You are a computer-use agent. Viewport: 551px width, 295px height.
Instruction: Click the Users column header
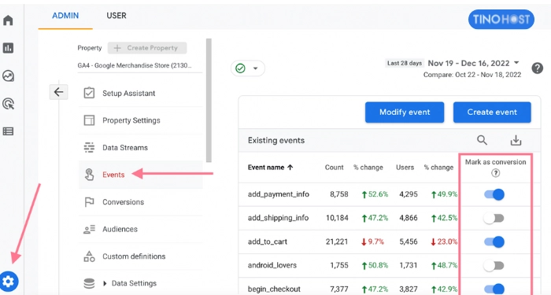point(405,167)
